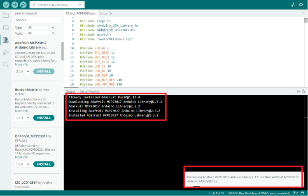Clear the output panel contents
The image size is (308, 196).
(x=299, y=91)
